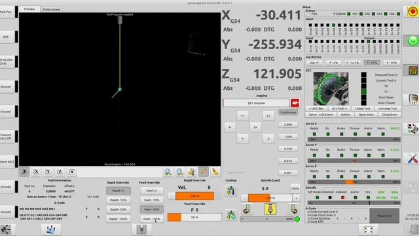This screenshot has height=236, width=419.
Task: Hit the red emergency stop button
Action: click(x=412, y=12)
